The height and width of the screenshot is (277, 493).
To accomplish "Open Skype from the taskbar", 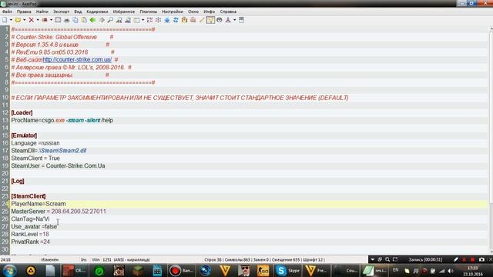I will pyautogui.click(x=288, y=270).
